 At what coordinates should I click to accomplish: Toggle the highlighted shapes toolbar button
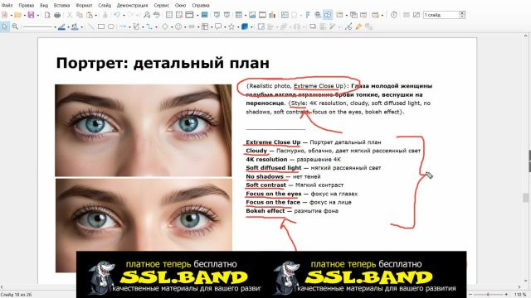328,15
